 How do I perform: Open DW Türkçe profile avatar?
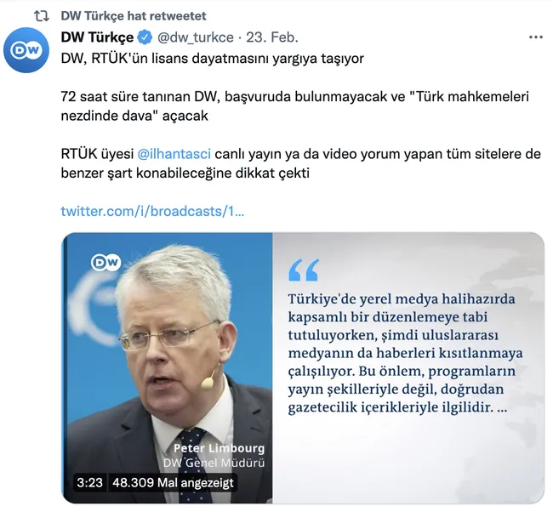click(26, 50)
